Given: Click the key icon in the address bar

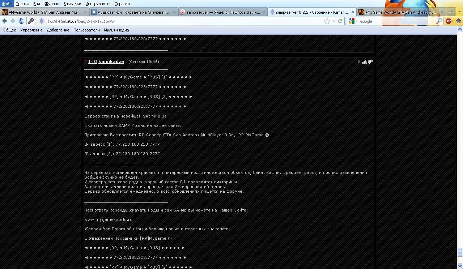Looking at the screenshot, I should [x=31, y=21].
